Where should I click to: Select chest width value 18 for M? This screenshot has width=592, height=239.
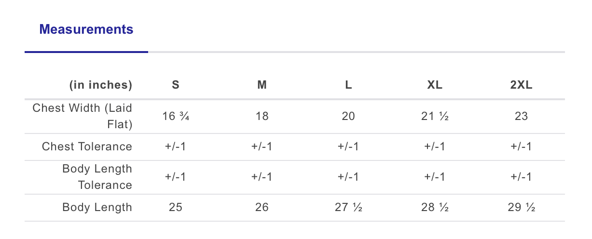[262, 116]
